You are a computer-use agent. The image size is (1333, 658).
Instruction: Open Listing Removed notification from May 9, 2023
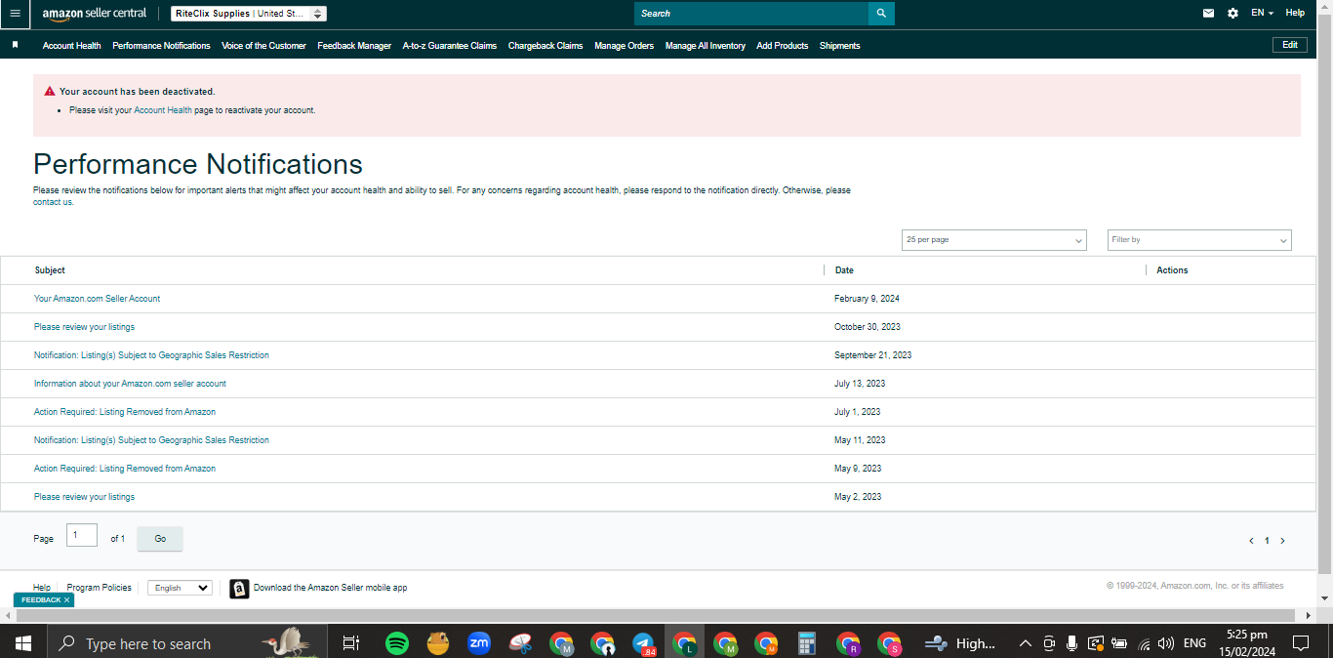tap(125, 469)
